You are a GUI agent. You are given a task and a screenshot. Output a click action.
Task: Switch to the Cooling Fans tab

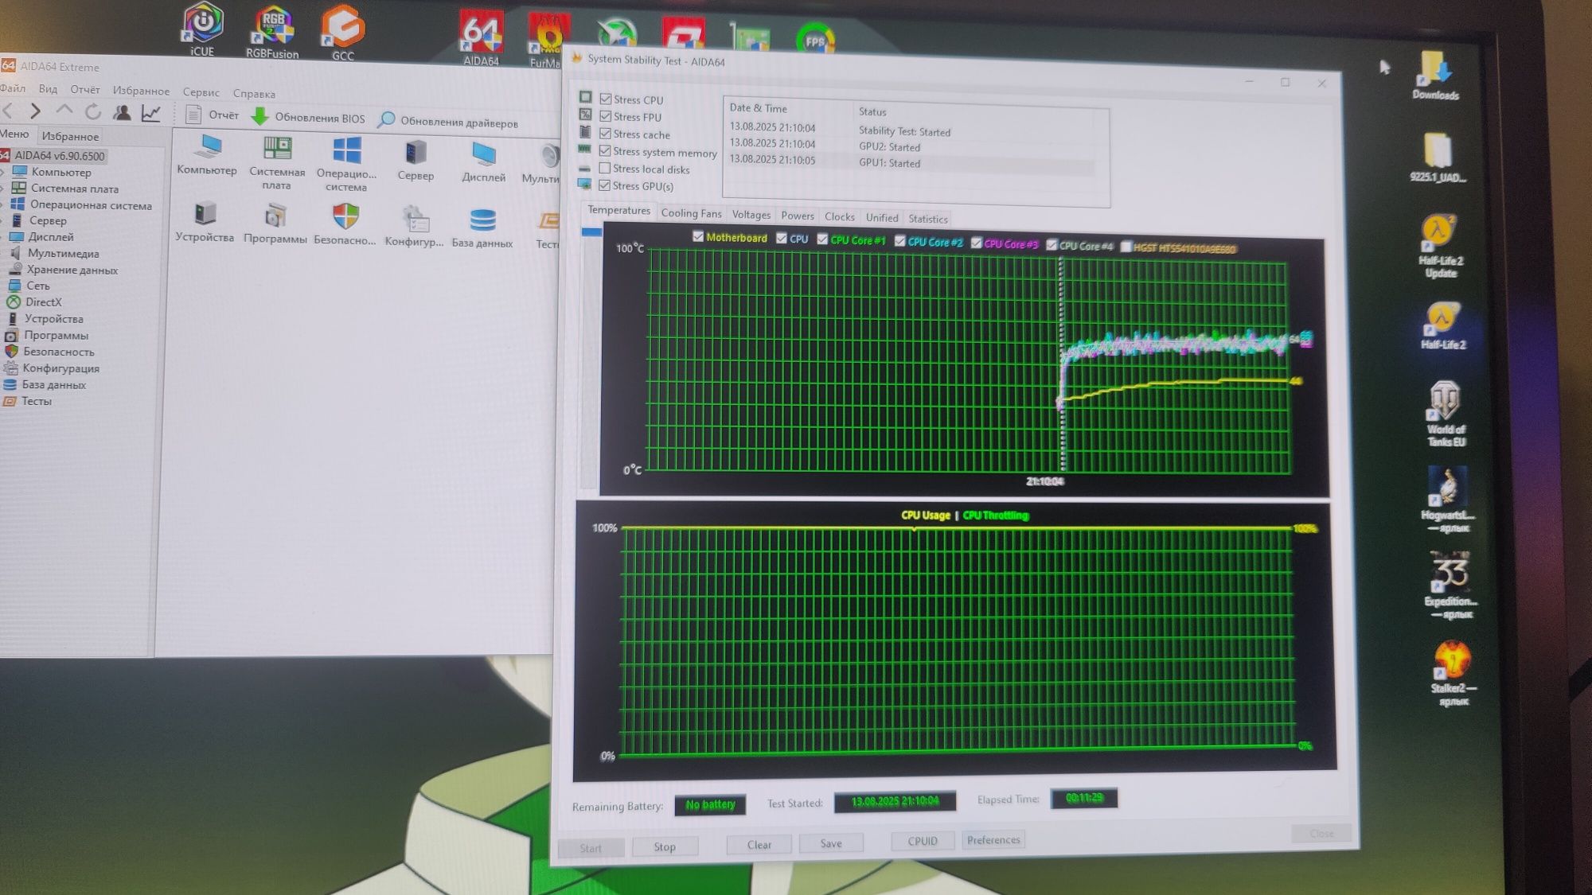[x=691, y=213]
